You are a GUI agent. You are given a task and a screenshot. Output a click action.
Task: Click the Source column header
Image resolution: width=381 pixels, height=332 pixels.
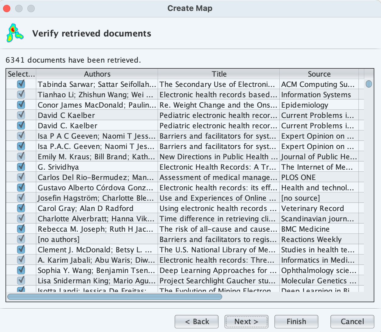tap(319, 74)
